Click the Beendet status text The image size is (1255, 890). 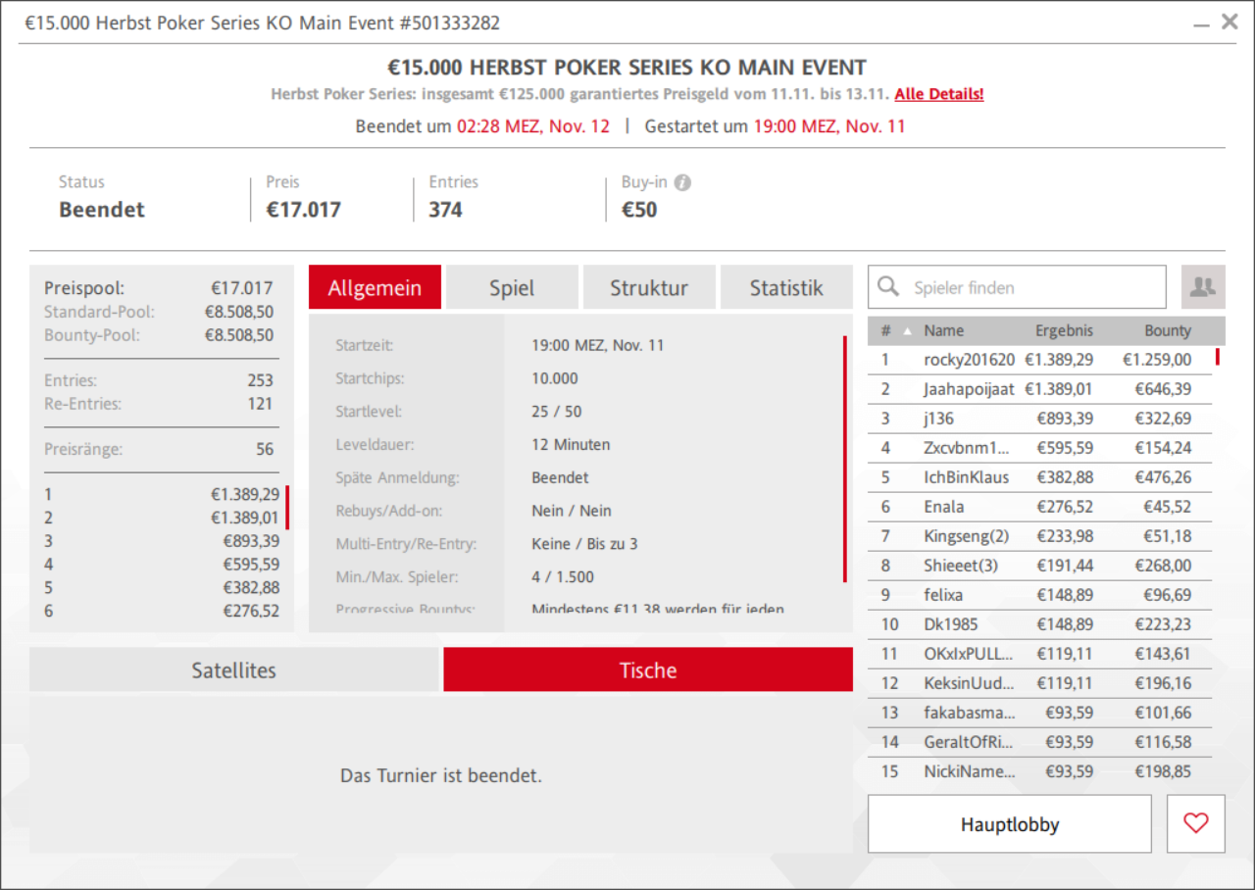[102, 210]
